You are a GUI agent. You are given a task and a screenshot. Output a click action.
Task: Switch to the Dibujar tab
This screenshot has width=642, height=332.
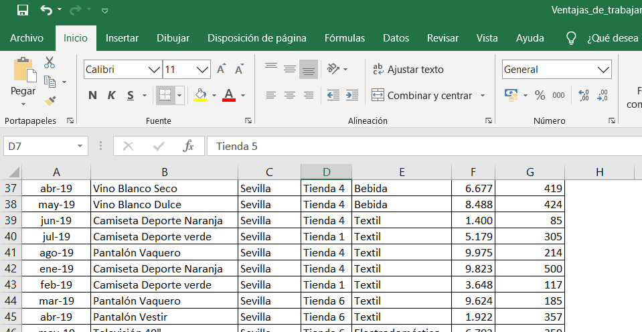point(173,38)
